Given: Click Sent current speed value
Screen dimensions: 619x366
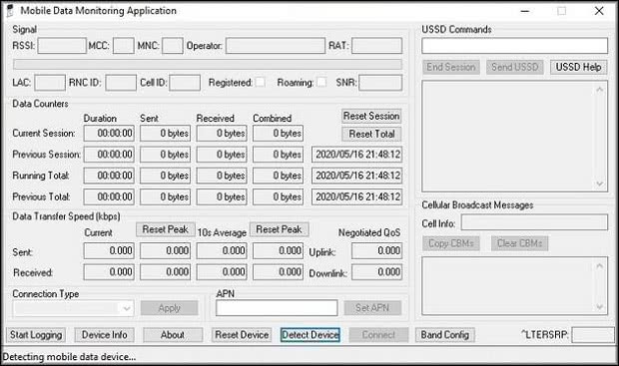Looking at the screenshot, I should [x=109, y=251].
